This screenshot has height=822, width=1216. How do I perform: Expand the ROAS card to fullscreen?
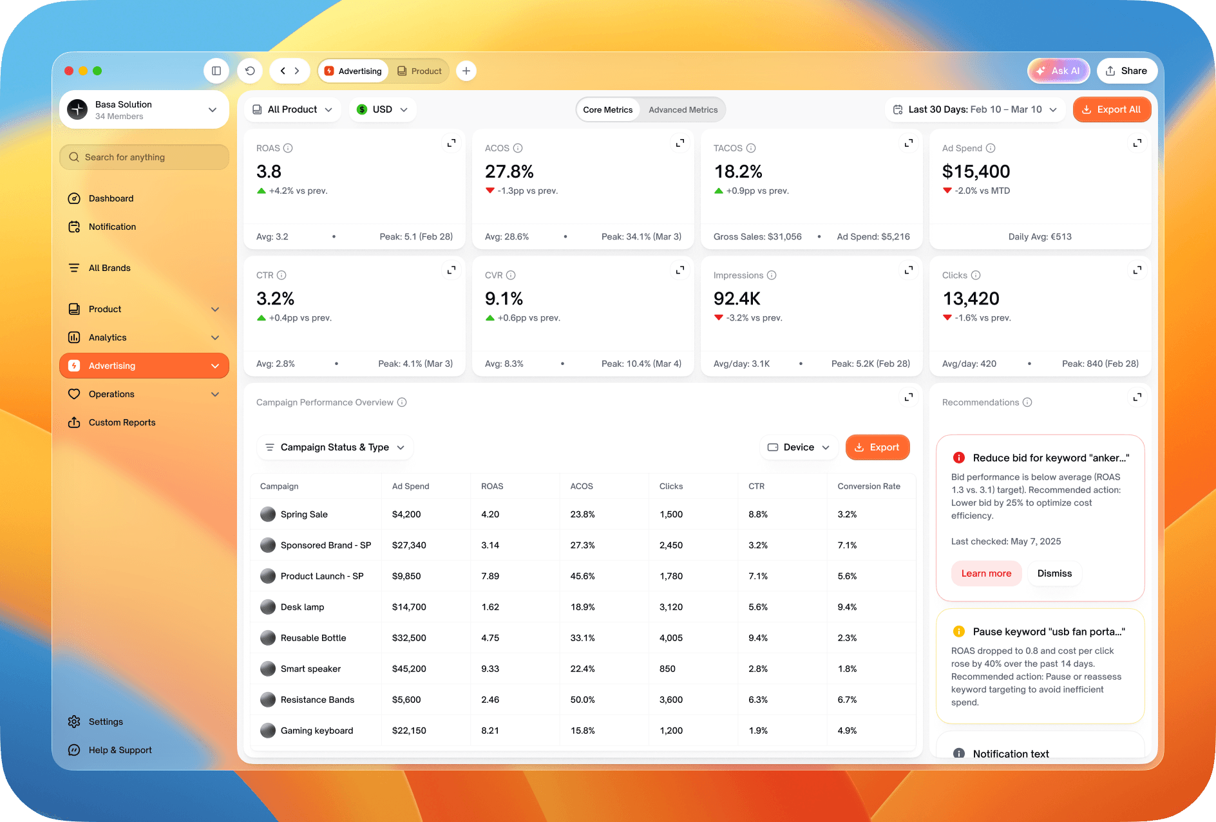(x=451, y=143)
